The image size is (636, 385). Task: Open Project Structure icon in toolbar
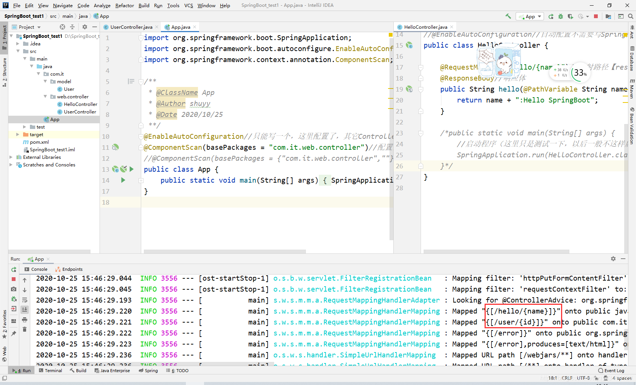(608, 16)
